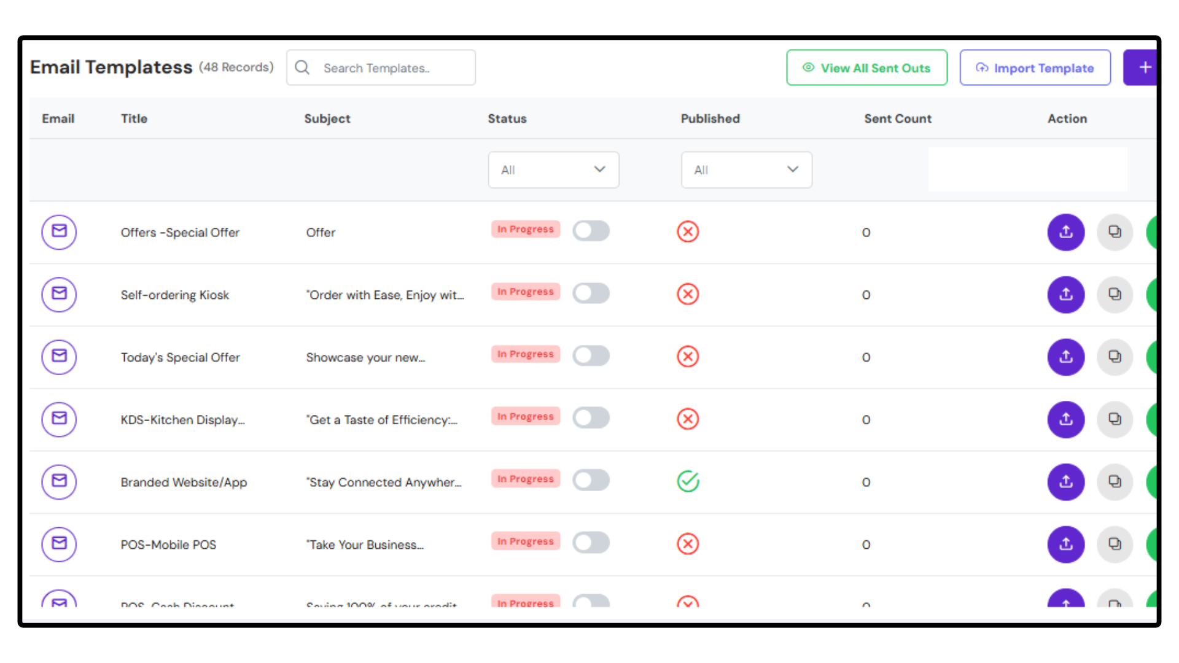The height and width of the screenshot is (663, 1179).
Task: Click the upload icon for Offers -Special Offer
Action: (x=1065, y=232)
